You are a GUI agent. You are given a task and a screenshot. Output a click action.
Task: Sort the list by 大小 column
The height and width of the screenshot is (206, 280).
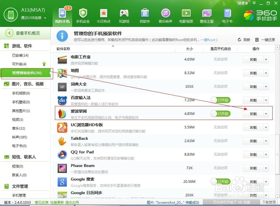[x=189, y=49]
